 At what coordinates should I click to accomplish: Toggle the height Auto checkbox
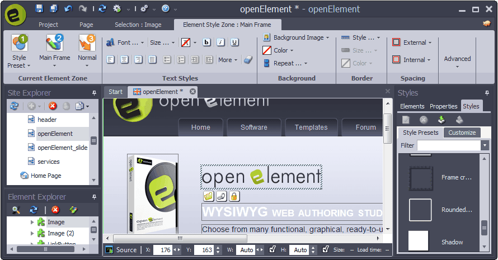tap(326, 249)
